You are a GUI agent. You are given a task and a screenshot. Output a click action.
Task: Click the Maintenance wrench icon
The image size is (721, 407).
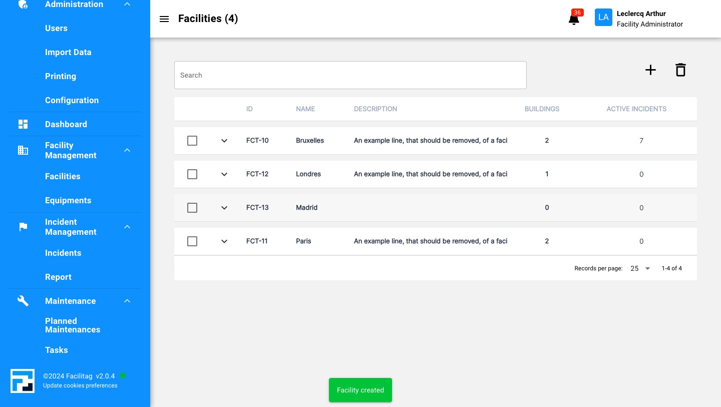[x=23, y=301]
